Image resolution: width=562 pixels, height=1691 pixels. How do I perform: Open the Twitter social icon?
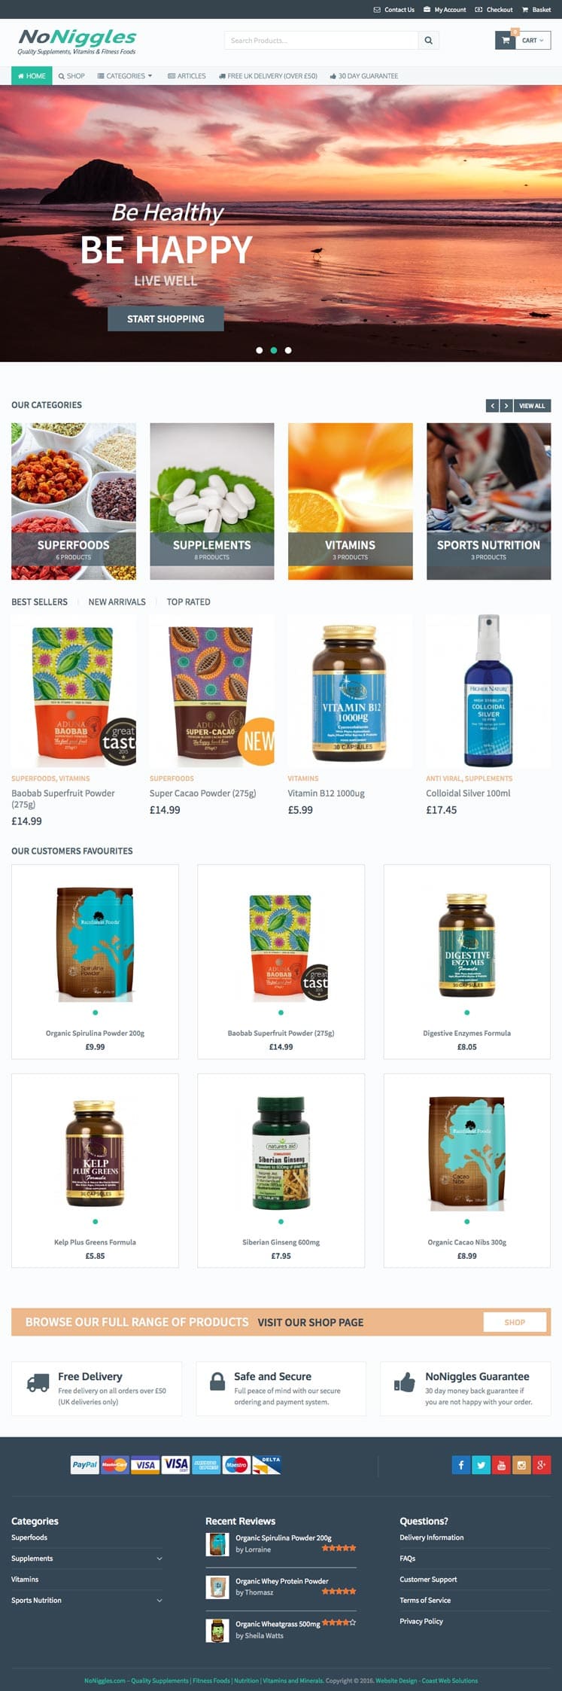tap(481, 1464)
